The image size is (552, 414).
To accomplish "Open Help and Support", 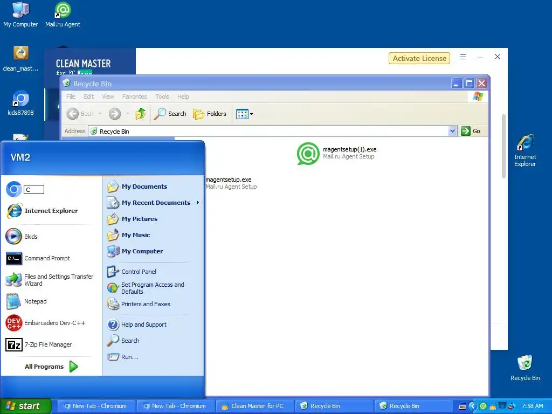I will (137, 324).
